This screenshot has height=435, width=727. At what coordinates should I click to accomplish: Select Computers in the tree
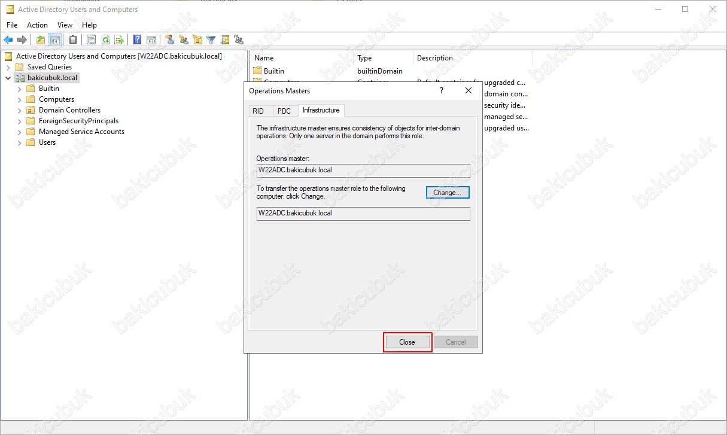pyautogui.click(x=56, y=99)
